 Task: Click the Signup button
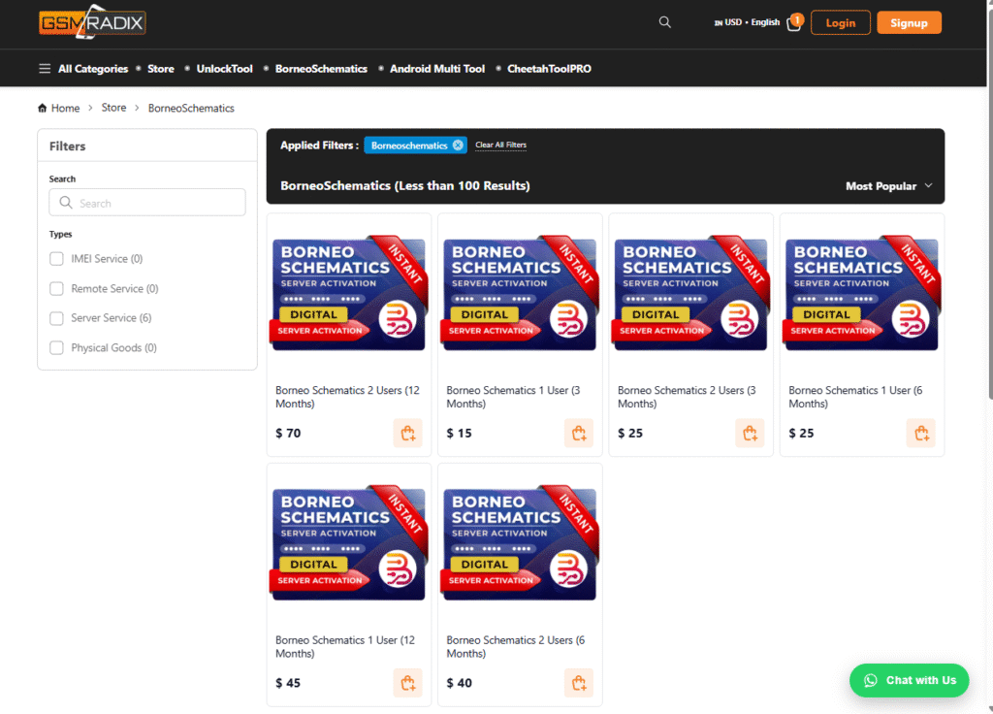(909, 23)
